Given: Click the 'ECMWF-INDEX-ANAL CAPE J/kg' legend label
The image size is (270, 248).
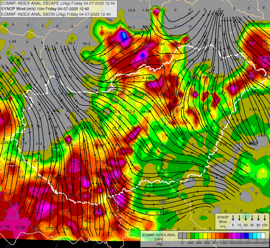Looking at the screenshot, I should click(159, 239).
